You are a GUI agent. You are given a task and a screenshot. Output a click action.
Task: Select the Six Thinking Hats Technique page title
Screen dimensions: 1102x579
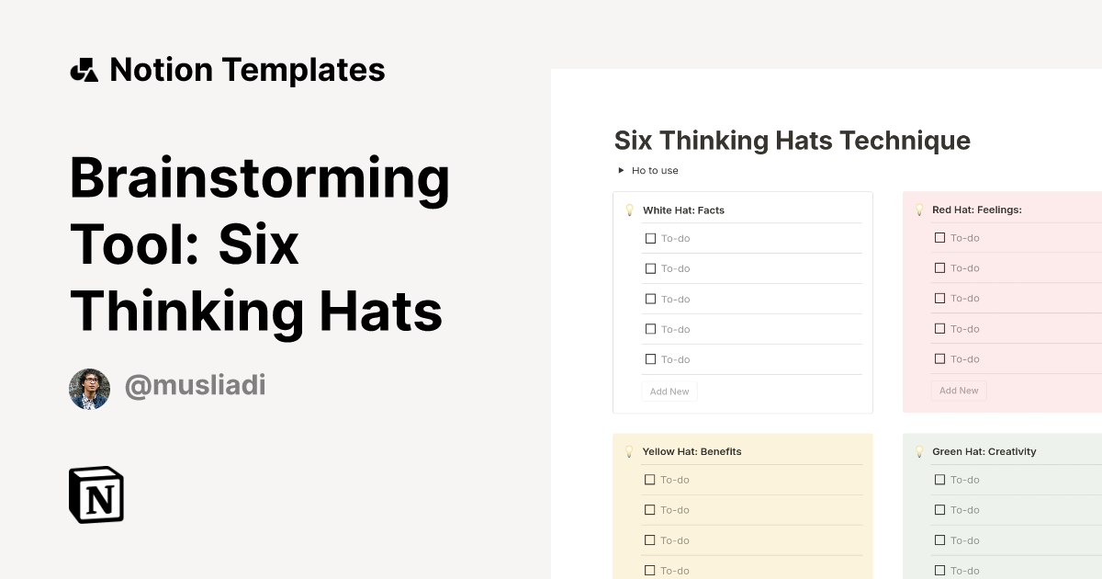(x=792, y=141)
